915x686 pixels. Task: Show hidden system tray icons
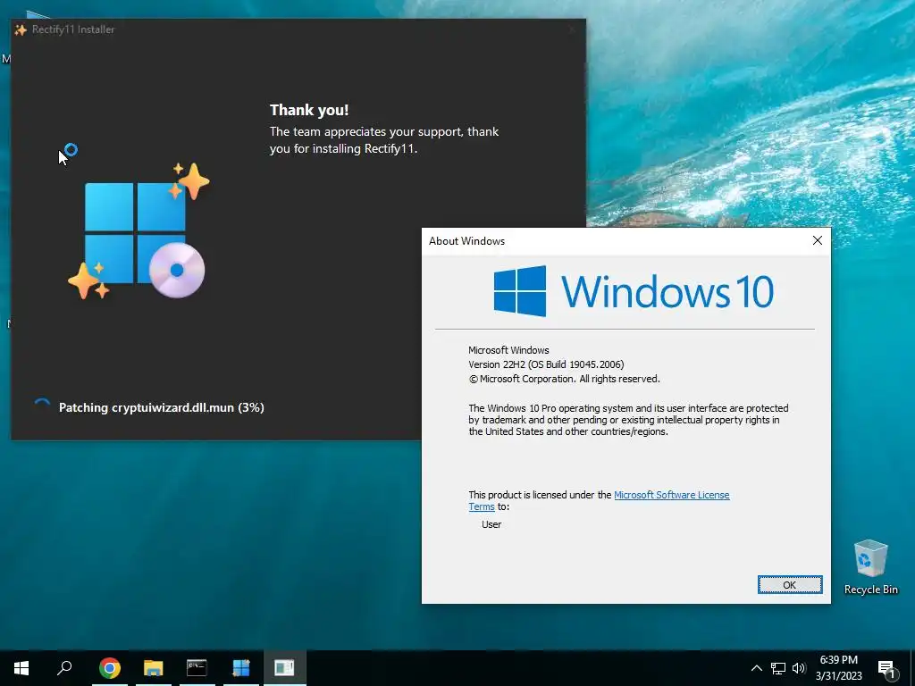click(756, 668)
